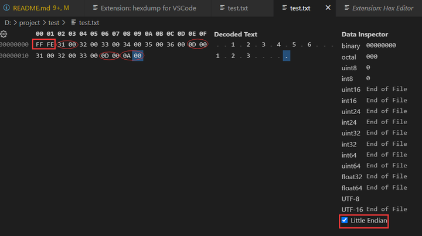Screen dimensions: 422x236
Task: Click the inactive test.txt tab file icon
Action: click(222, 8)
